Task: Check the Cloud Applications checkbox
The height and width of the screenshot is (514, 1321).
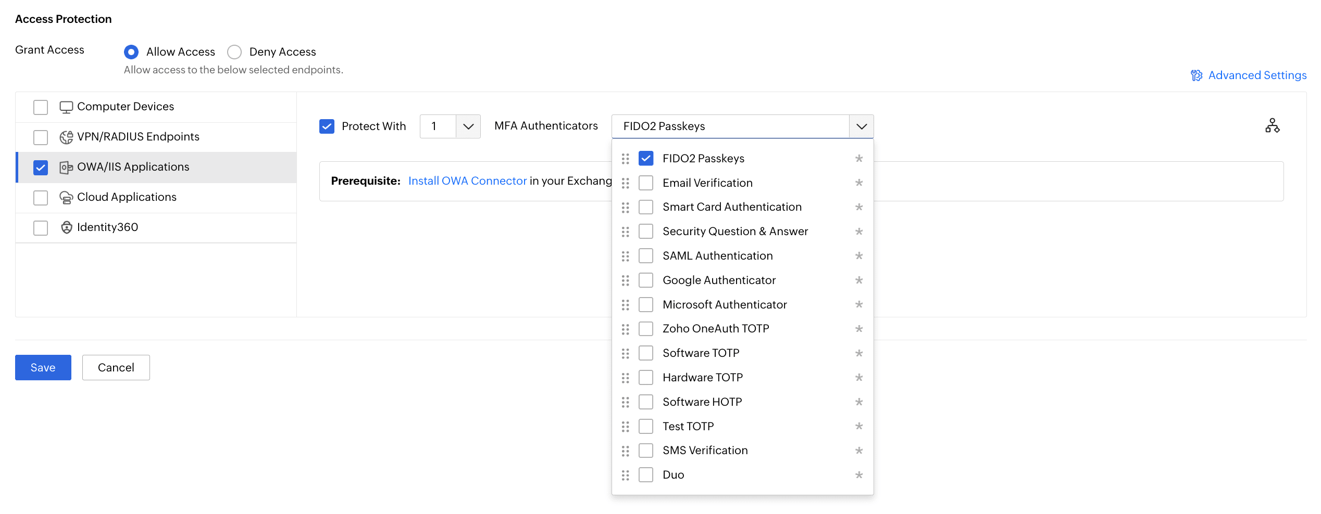Action: (x=41, y=198)
